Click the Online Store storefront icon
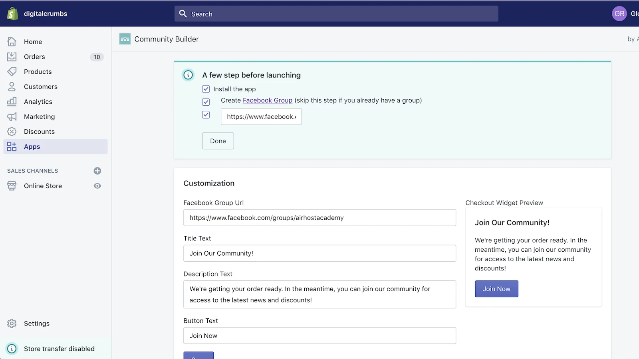Screen dimensions: 639x359 [x=12, y=186]
